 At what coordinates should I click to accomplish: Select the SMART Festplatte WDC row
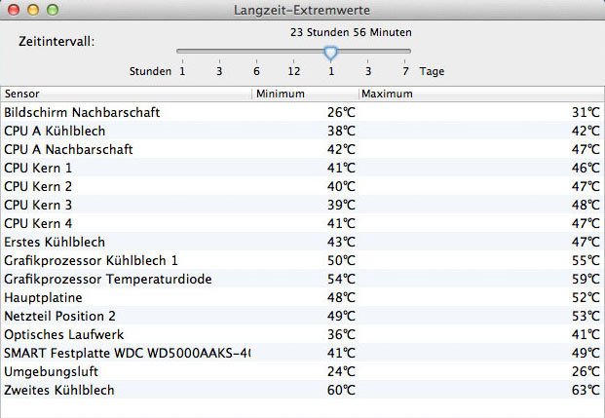(x=302, y=353)
